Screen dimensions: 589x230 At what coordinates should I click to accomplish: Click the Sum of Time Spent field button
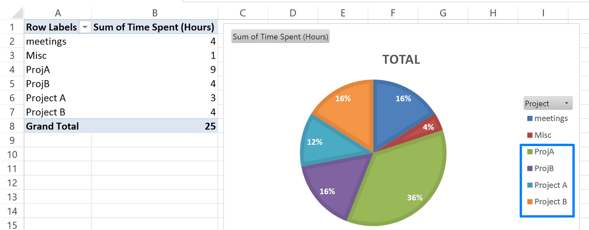tap(280, 36)
